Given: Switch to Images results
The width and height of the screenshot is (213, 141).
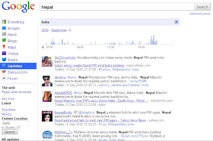Looking at the screenshot, I should click(13, 28).
